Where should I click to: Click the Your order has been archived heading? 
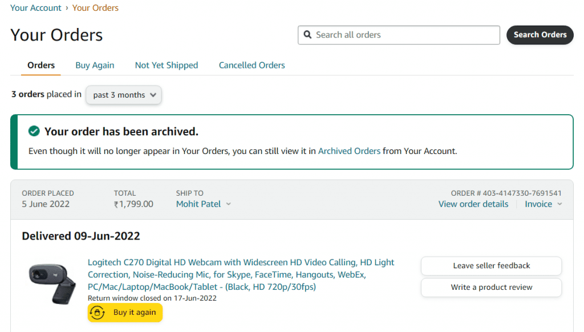(121, 132)
